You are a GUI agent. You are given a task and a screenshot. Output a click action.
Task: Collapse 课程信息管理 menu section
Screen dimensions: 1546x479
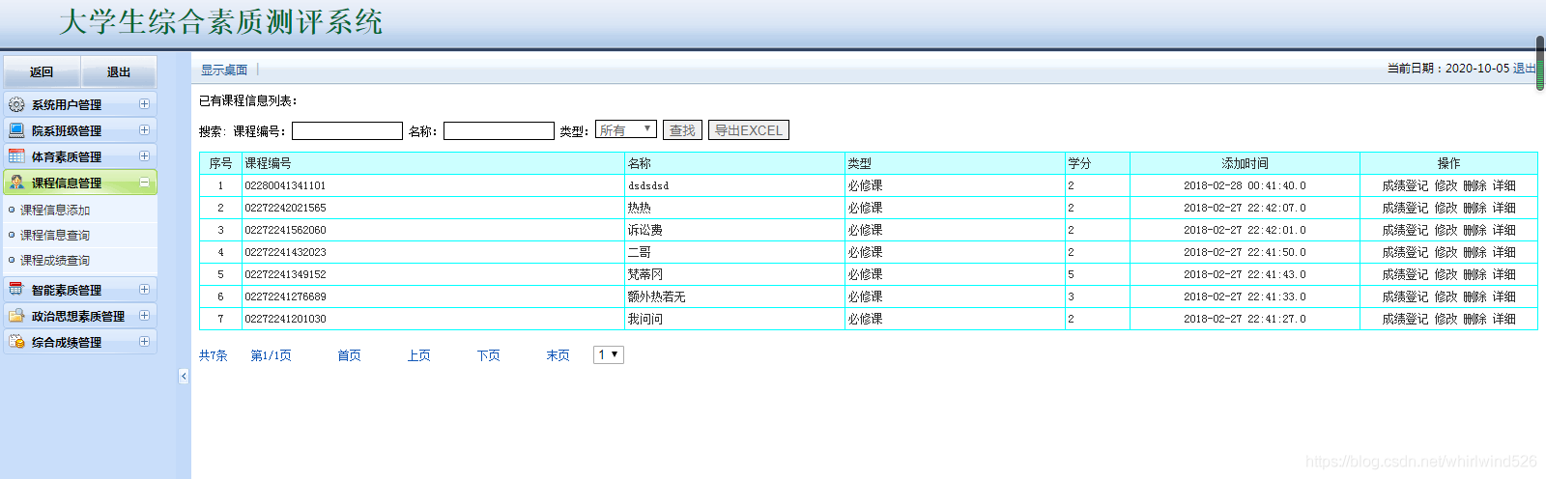(x=145, y=183)
